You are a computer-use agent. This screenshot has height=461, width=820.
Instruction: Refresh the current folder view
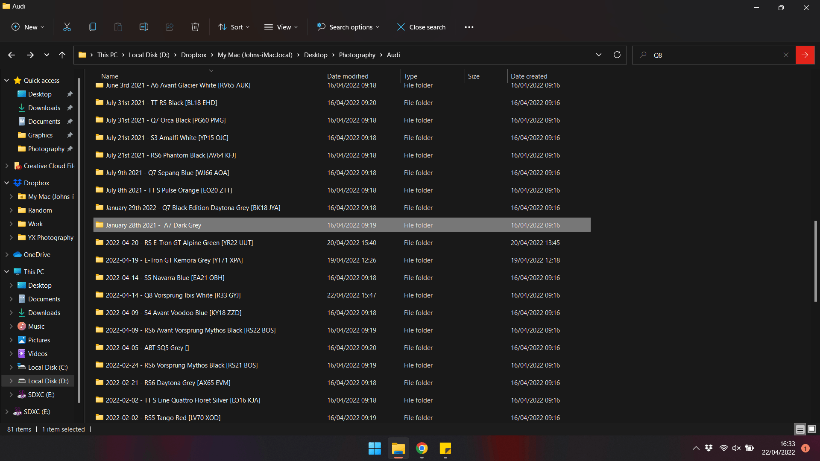(617, 55)
